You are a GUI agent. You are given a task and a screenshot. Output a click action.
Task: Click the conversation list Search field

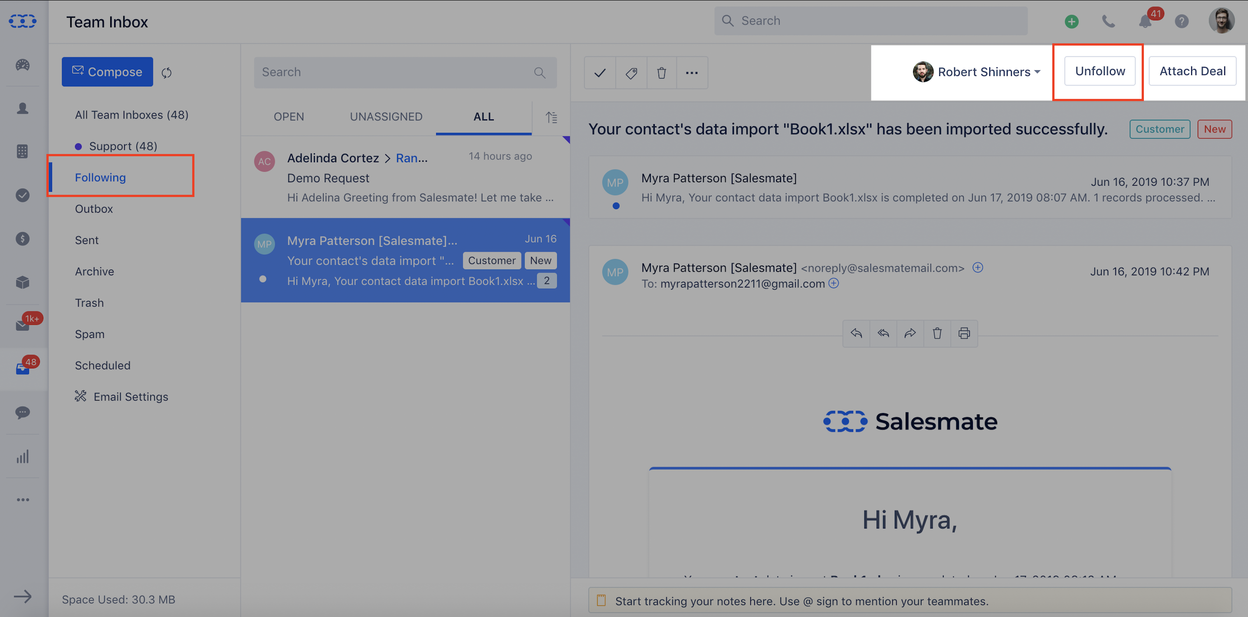[x=405, y=72]
